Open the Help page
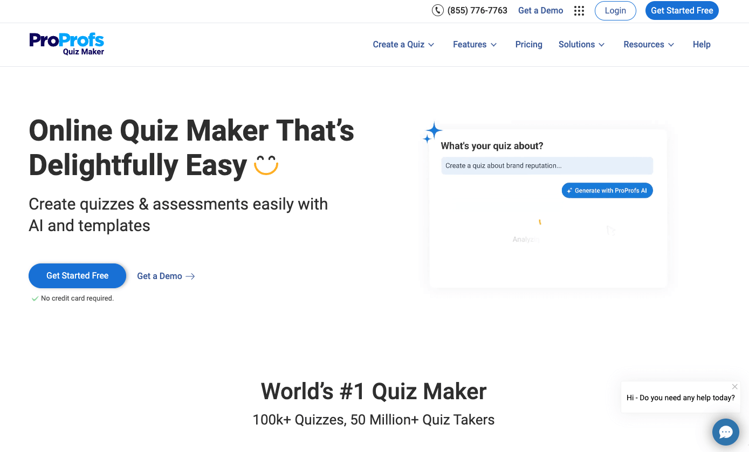This screenshot has height=452, width=749. pyautogui.click(x=702, y=45)
